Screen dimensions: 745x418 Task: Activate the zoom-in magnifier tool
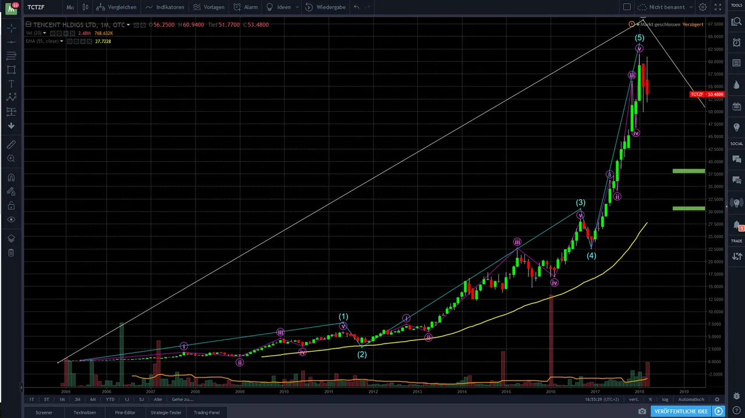click(x=11, y=158)
